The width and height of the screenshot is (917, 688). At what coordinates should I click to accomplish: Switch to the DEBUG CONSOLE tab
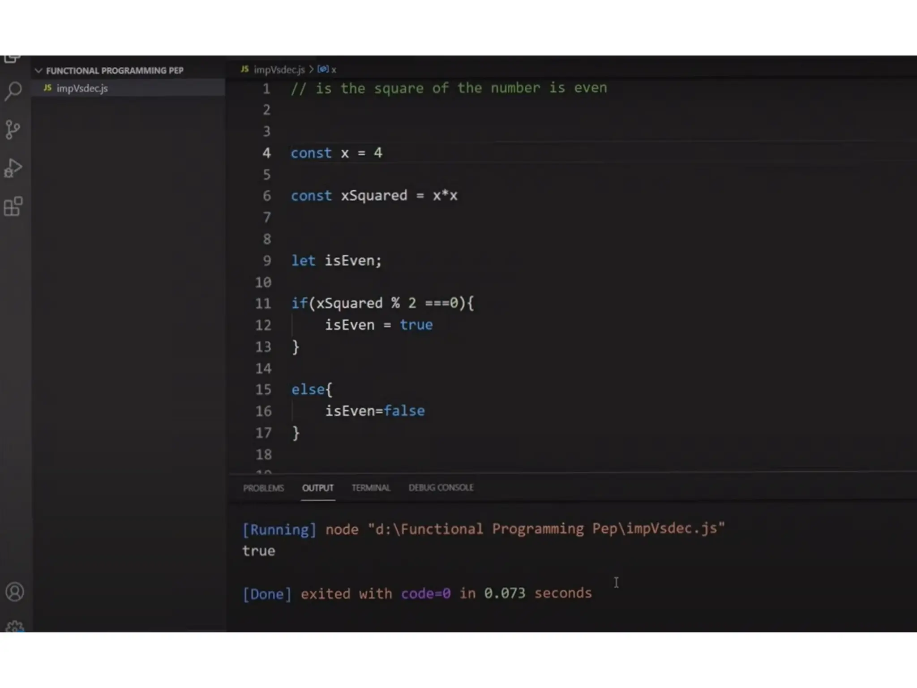coord(441,487)
